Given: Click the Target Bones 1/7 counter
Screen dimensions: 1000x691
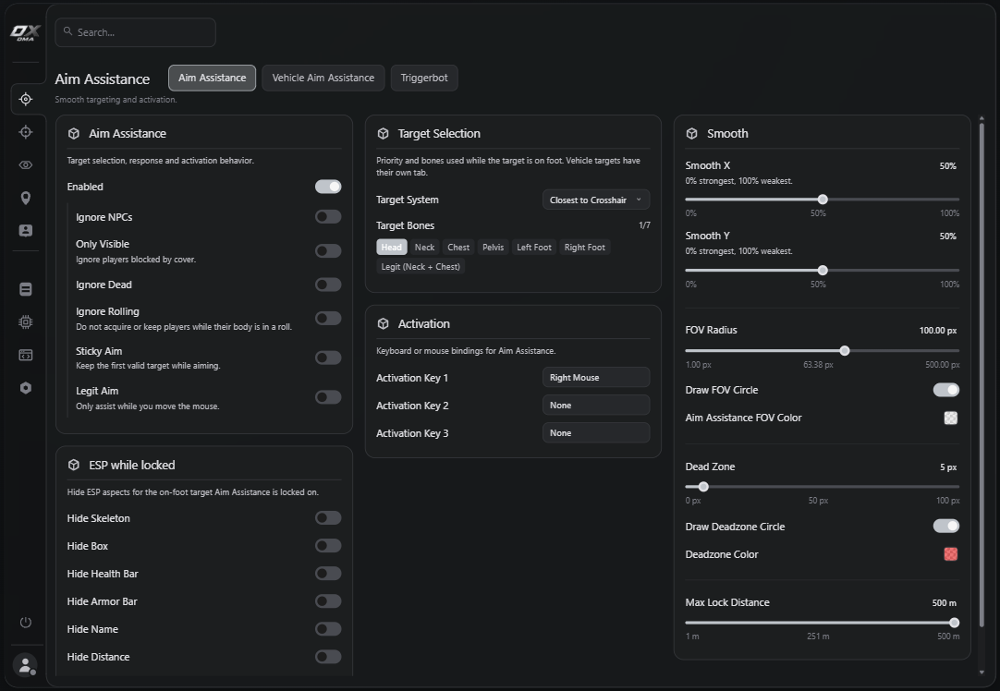Looking at the screenshot, I should coord(644,225).
